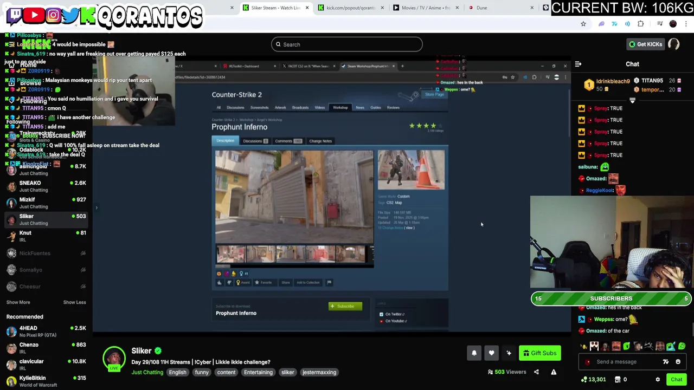The width and height of the screenshot is (694, 390).
Task: Open the emoji picker in chat input
Action: click(678, 362)
